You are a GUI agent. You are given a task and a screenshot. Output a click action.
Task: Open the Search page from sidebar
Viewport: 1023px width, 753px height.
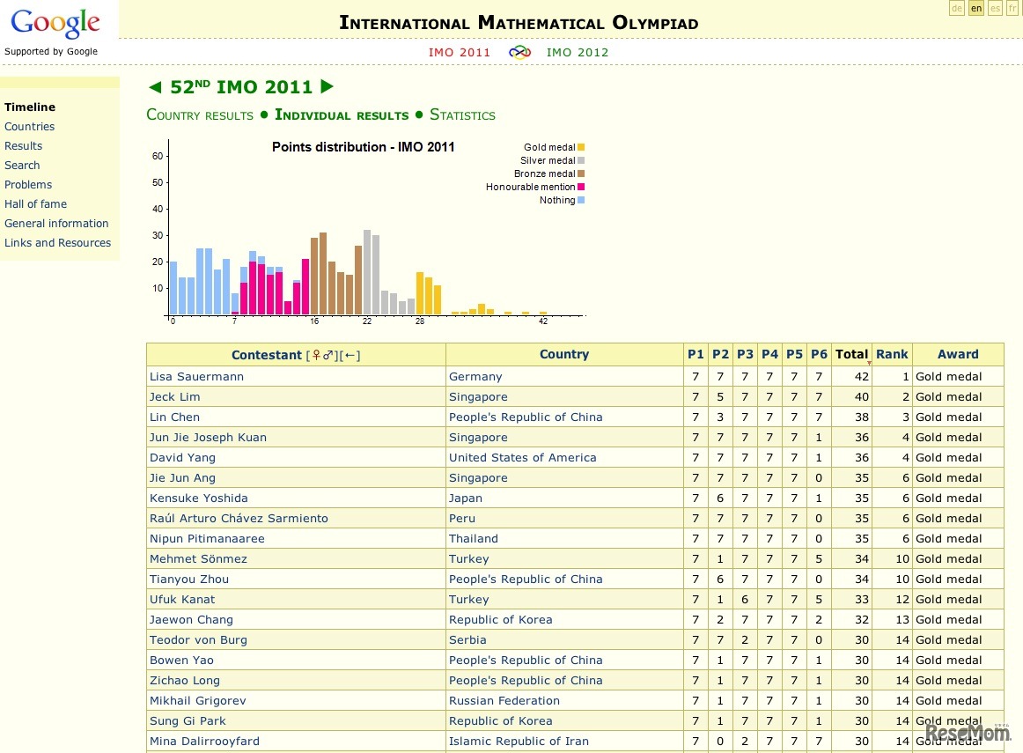pos(22,165)
